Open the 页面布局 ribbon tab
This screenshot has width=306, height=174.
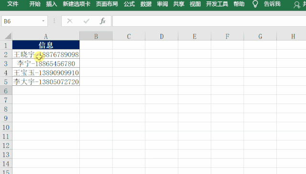point(107,4)
